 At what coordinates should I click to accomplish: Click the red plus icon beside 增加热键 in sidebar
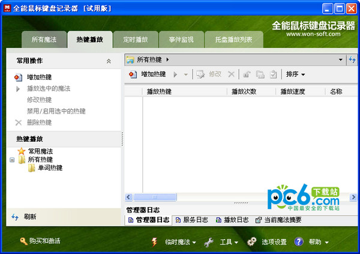click(19, 77)
